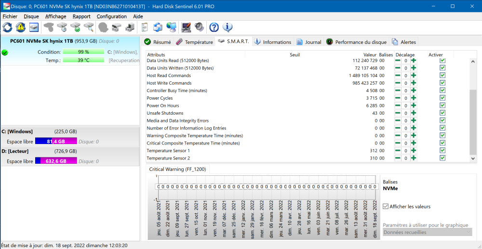The height and width of the screenshot is (249, 482).
Task: Uncheck the Afficher les valeurs checkbox
Action: pyautogui.click(x=386, y=207)
